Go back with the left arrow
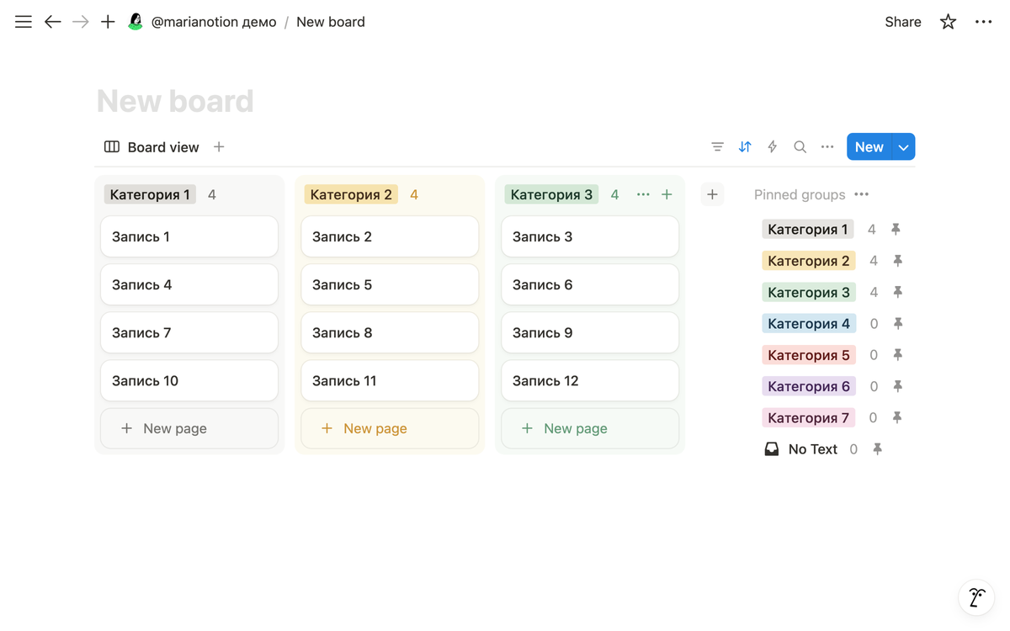 [53, 22]
